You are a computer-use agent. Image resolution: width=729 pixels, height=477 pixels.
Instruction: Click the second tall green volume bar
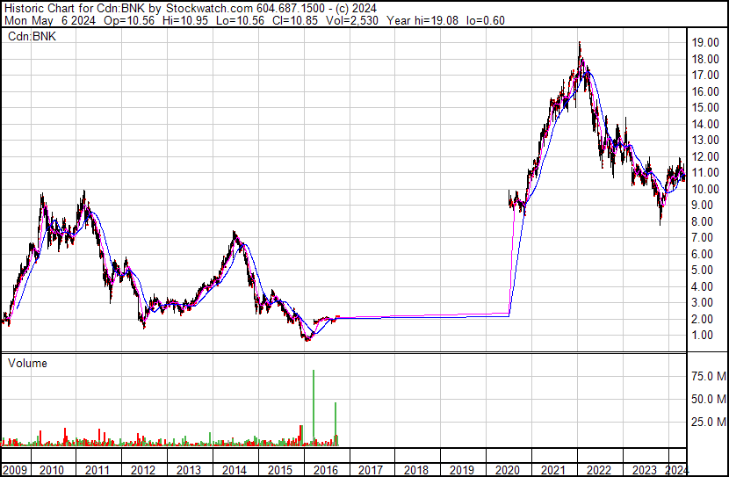[x=336, y=424]
